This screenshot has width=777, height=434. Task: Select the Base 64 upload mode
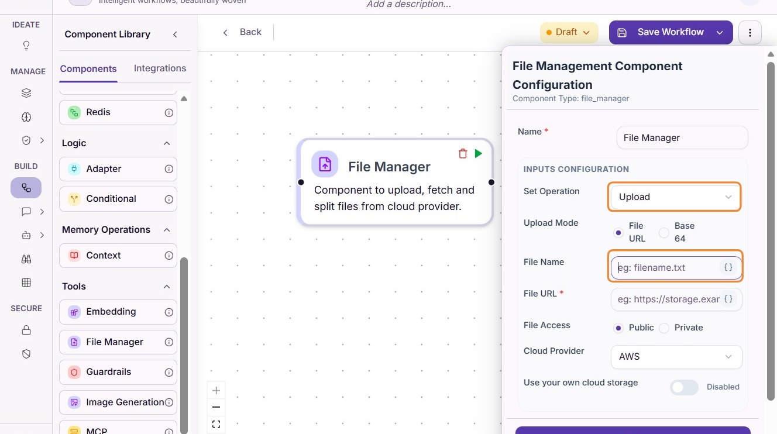pyautogui.click(x=664, y=233)
